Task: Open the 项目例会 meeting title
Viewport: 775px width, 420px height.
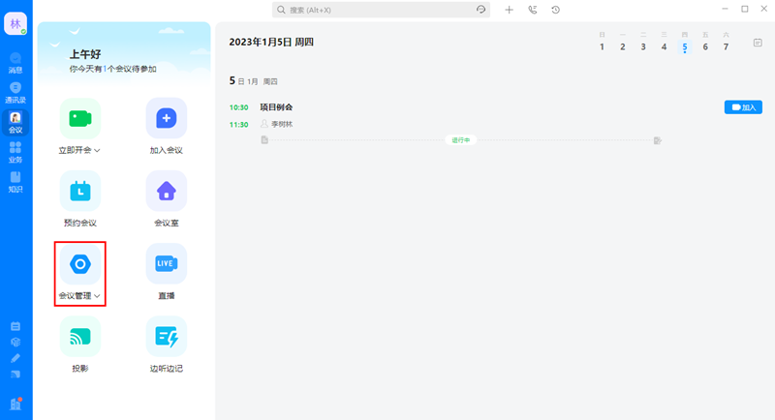Action: (276, 107)
